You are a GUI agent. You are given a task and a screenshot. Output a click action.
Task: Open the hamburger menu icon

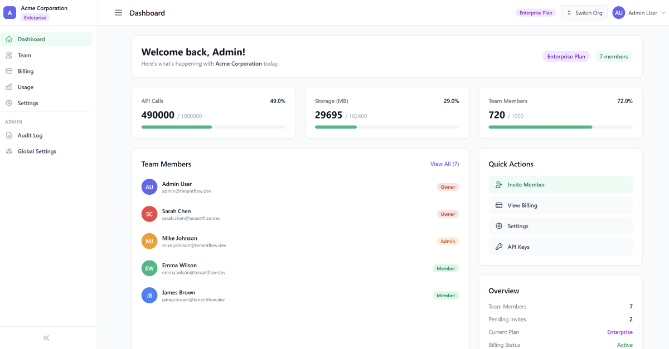pyautogui.click(x=118, y=13)
